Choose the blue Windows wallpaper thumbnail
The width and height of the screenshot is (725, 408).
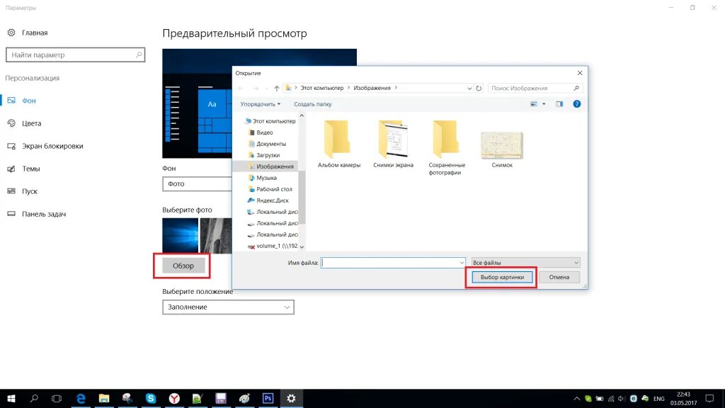(x=180, y=235)
